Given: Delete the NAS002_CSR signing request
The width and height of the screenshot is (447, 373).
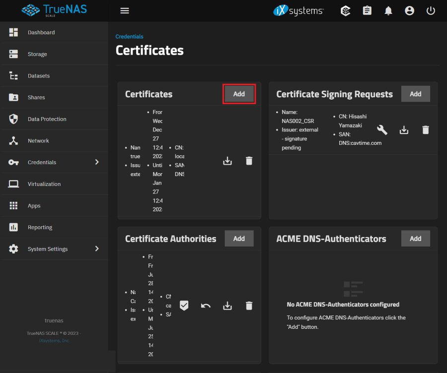Looking at the screenshot, I should (x=426, y=130).
